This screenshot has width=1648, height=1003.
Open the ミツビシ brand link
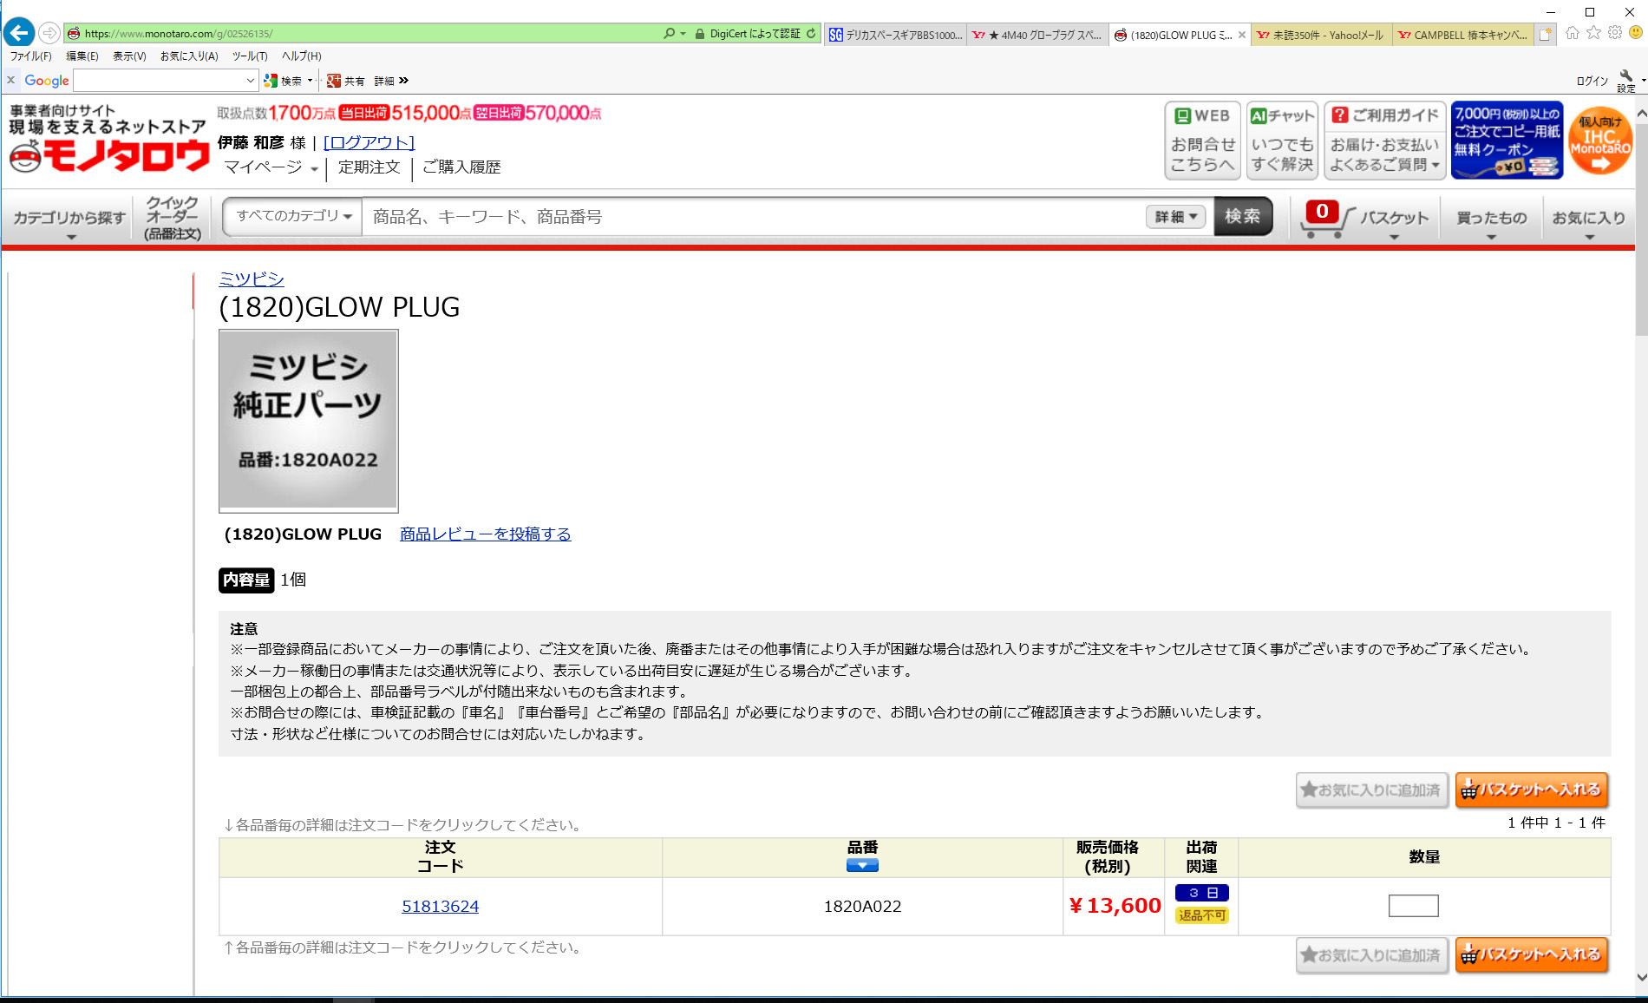251,279
